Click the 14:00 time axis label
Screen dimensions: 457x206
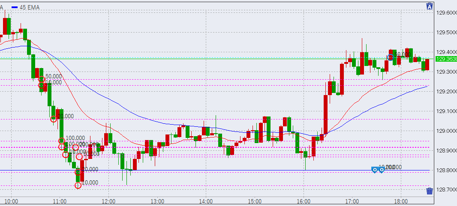(206, 201)
